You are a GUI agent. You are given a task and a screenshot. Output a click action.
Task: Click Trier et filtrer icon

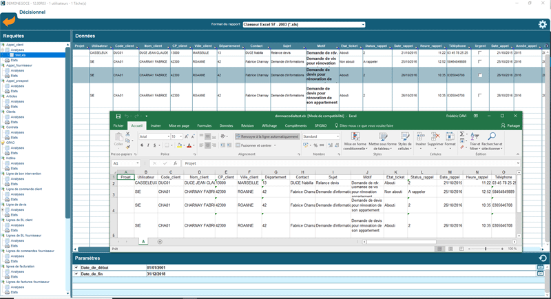point(474,137)
